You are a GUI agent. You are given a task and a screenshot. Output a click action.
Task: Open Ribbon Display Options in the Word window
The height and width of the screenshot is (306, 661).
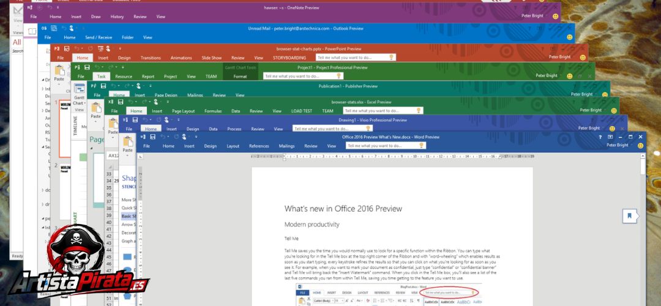[610, 137]
